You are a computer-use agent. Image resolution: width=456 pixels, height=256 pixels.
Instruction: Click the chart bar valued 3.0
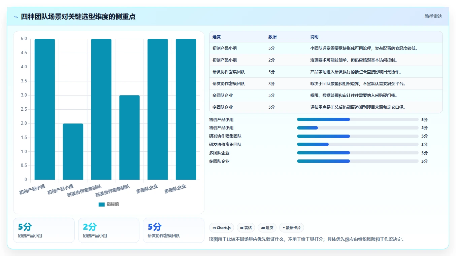(129, 138)
